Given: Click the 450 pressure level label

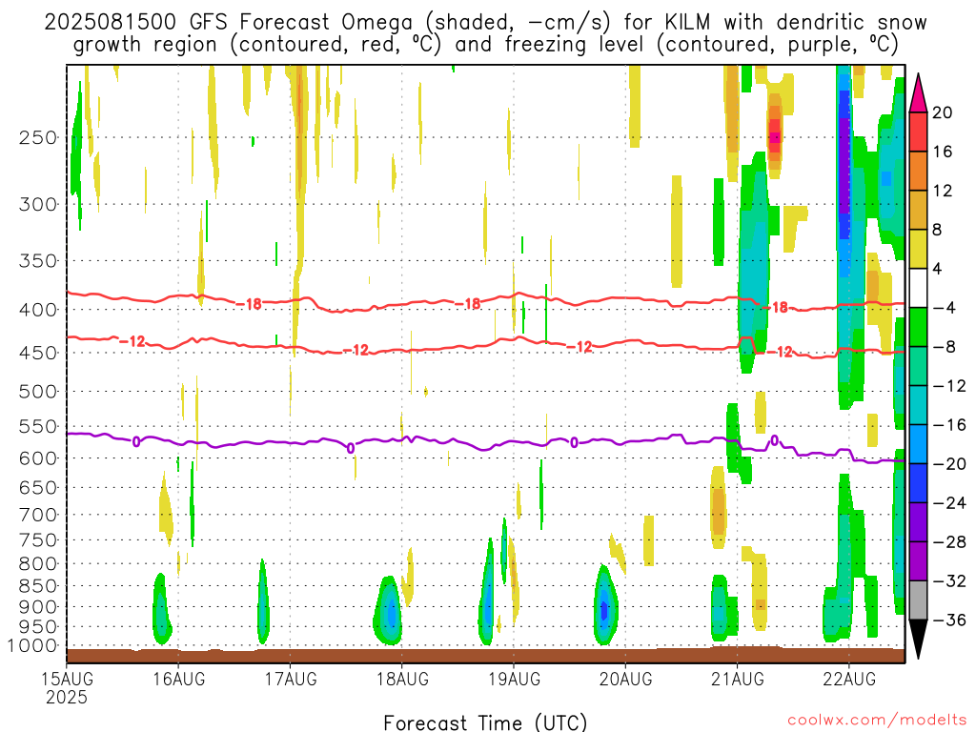Looking at the screenshot, I should pos(38,353).
